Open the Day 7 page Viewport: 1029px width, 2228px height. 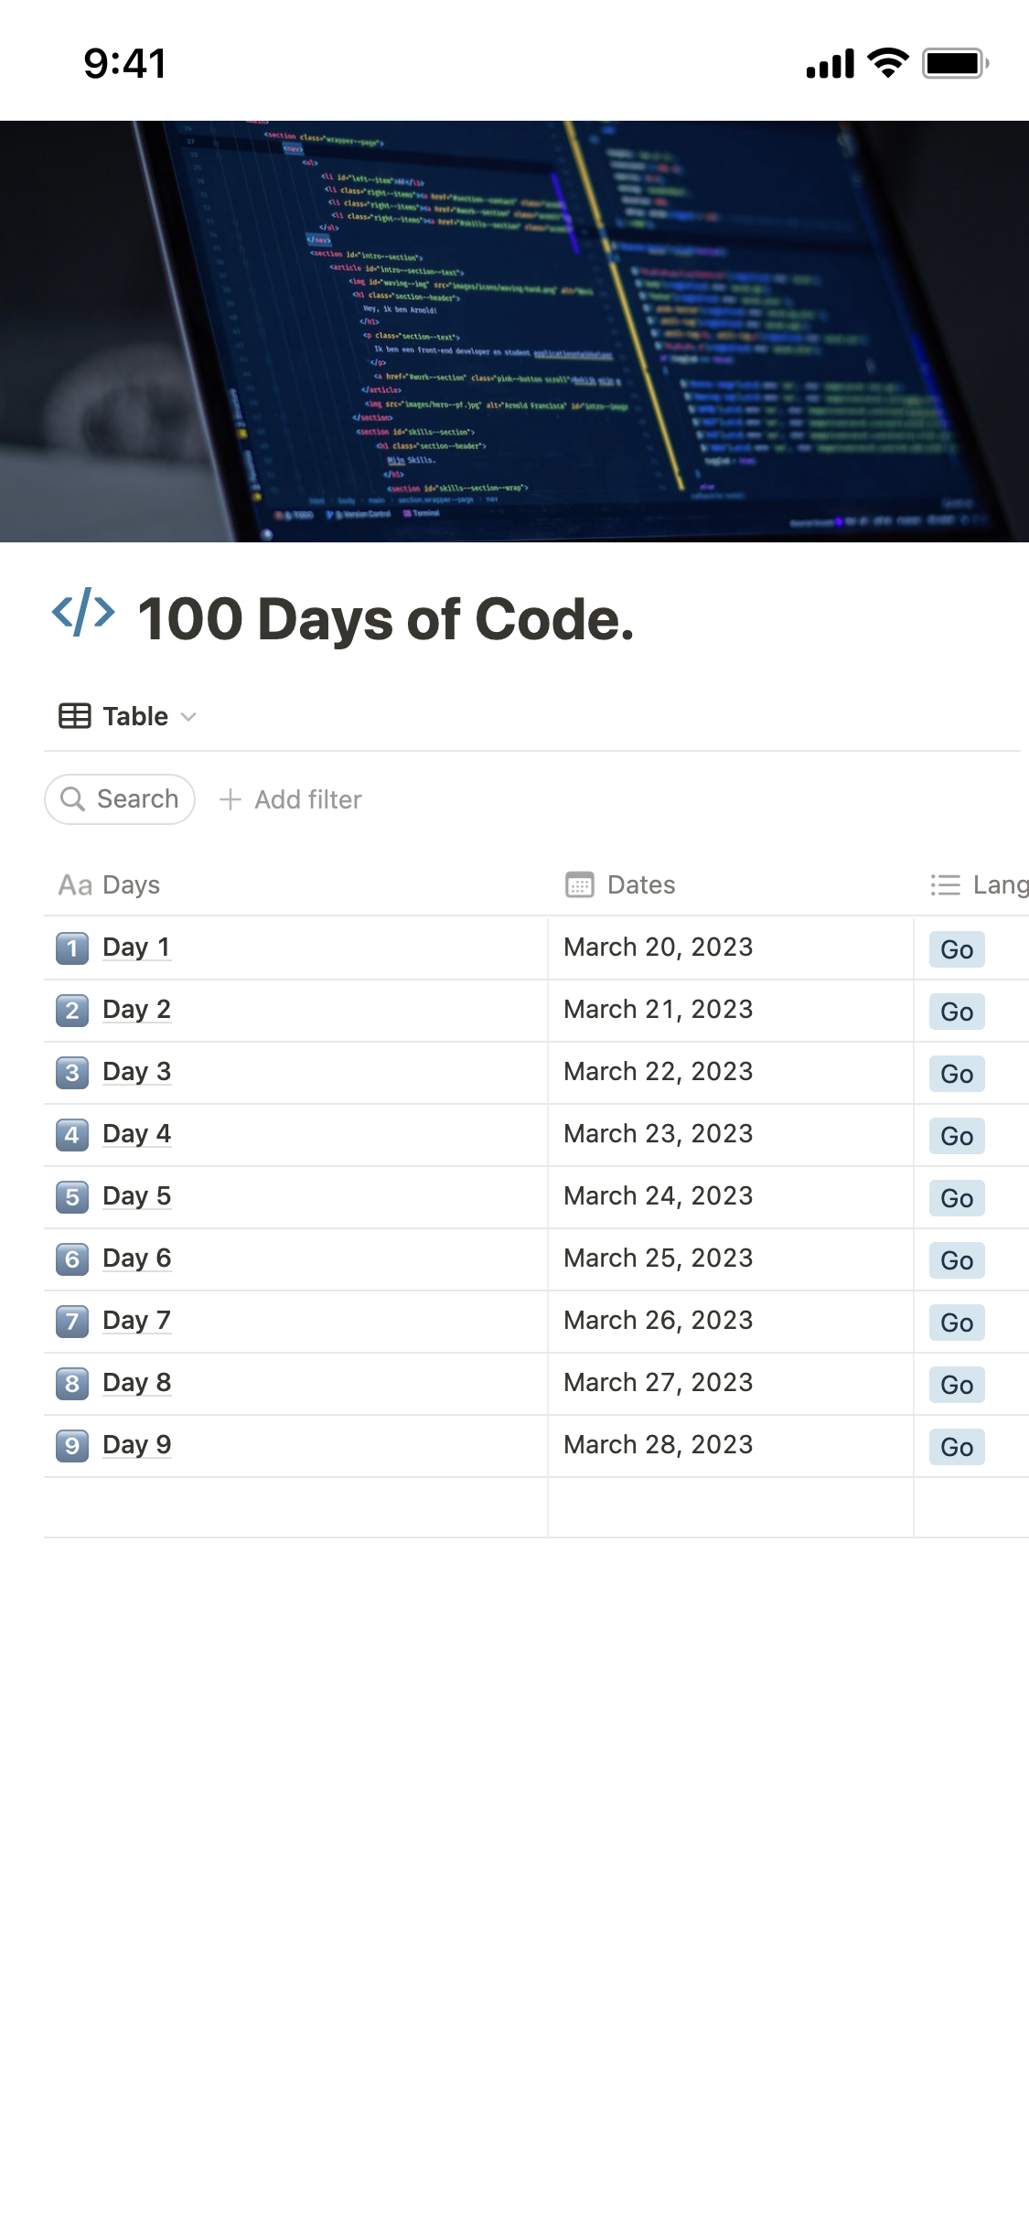136,1321
